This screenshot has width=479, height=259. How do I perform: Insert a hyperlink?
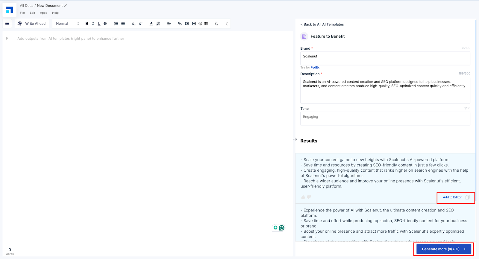pyautogui.click(x=180, y=24)
